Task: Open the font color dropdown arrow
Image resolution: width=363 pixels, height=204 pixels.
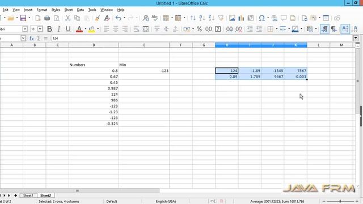Action: click(86, 29)
